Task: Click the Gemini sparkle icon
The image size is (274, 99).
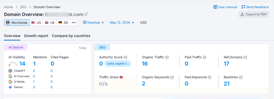Action: point(10,87)
